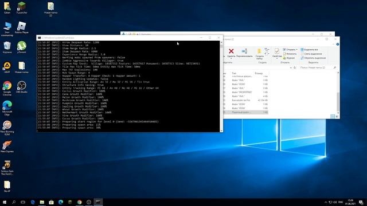Select the Новая папка (2) desktop folder
The height and width of the screenshot is (206, 367).
50,9
